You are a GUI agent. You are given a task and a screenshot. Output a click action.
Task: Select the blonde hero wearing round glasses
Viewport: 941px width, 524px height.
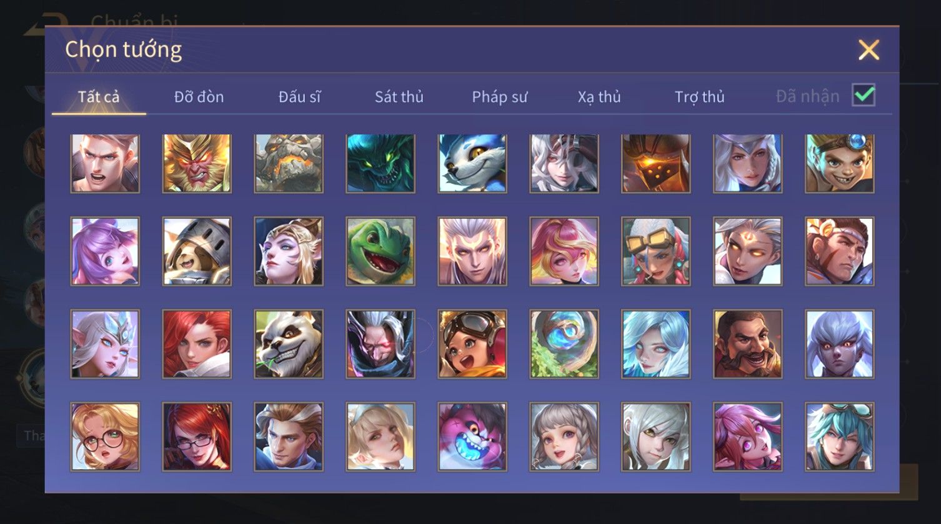(105, 436)
